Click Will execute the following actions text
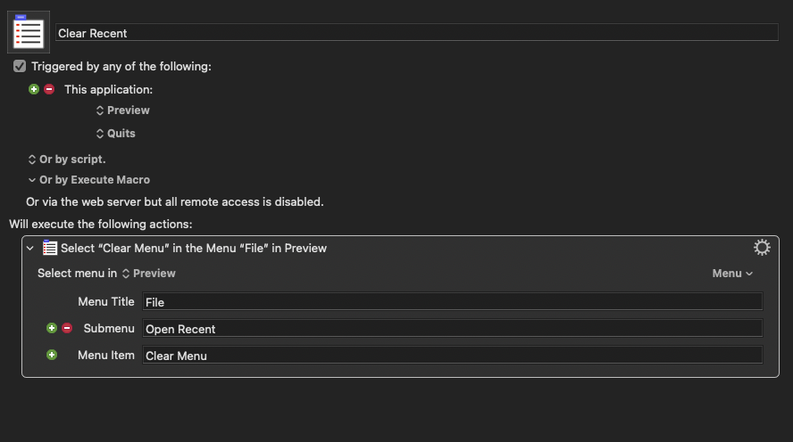793x442 pixels. point(101,224)
